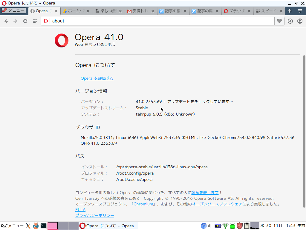The width and height of the screenshot is (306, 230).
Task: Click the tahrpup 6.0.5 system value
Action: (x=165, y=114)
